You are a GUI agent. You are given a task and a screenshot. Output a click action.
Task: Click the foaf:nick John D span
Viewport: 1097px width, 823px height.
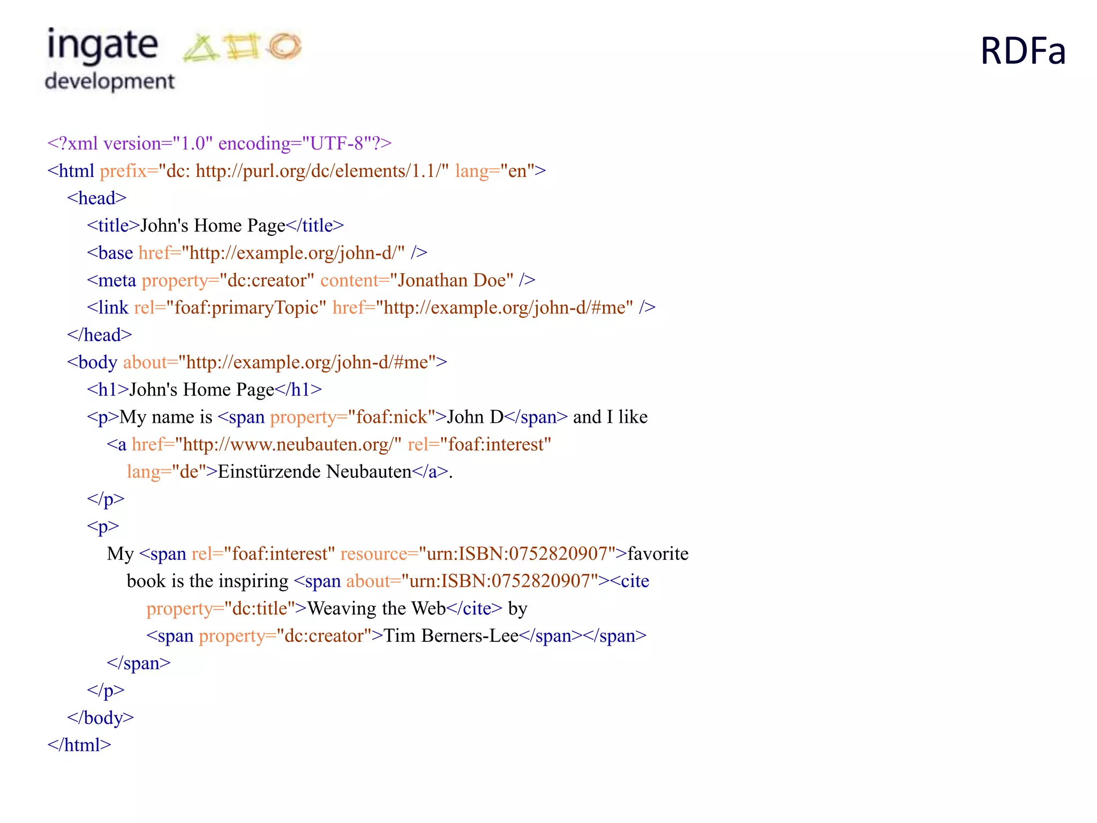(393, 417)
